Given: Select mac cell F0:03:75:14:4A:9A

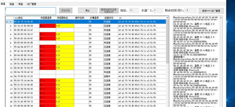Looking at the screenshot, I should click(x=26, y=81).
